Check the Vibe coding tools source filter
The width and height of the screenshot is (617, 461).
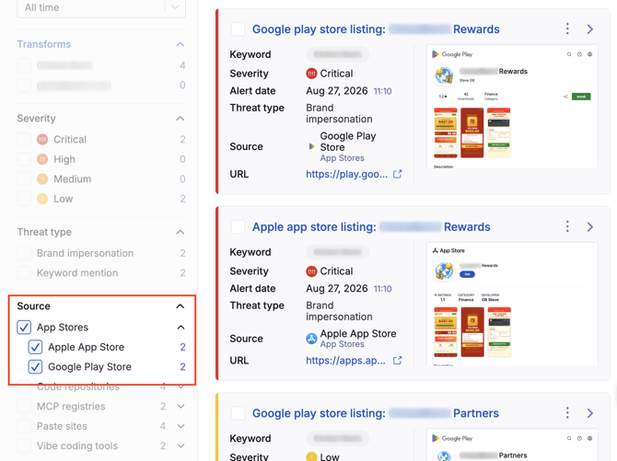pos(24,445)
